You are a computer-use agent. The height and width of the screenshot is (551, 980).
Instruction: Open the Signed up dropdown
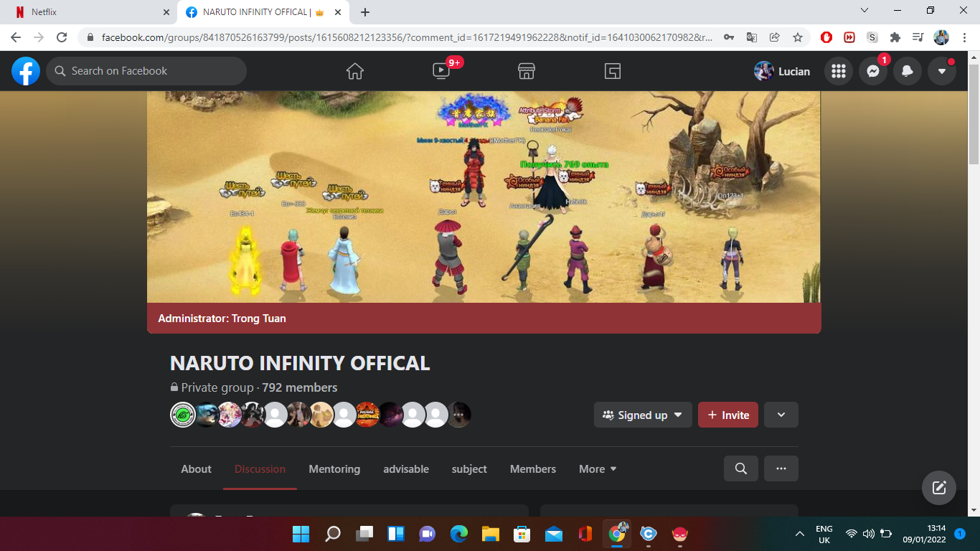tap(643, 415)
